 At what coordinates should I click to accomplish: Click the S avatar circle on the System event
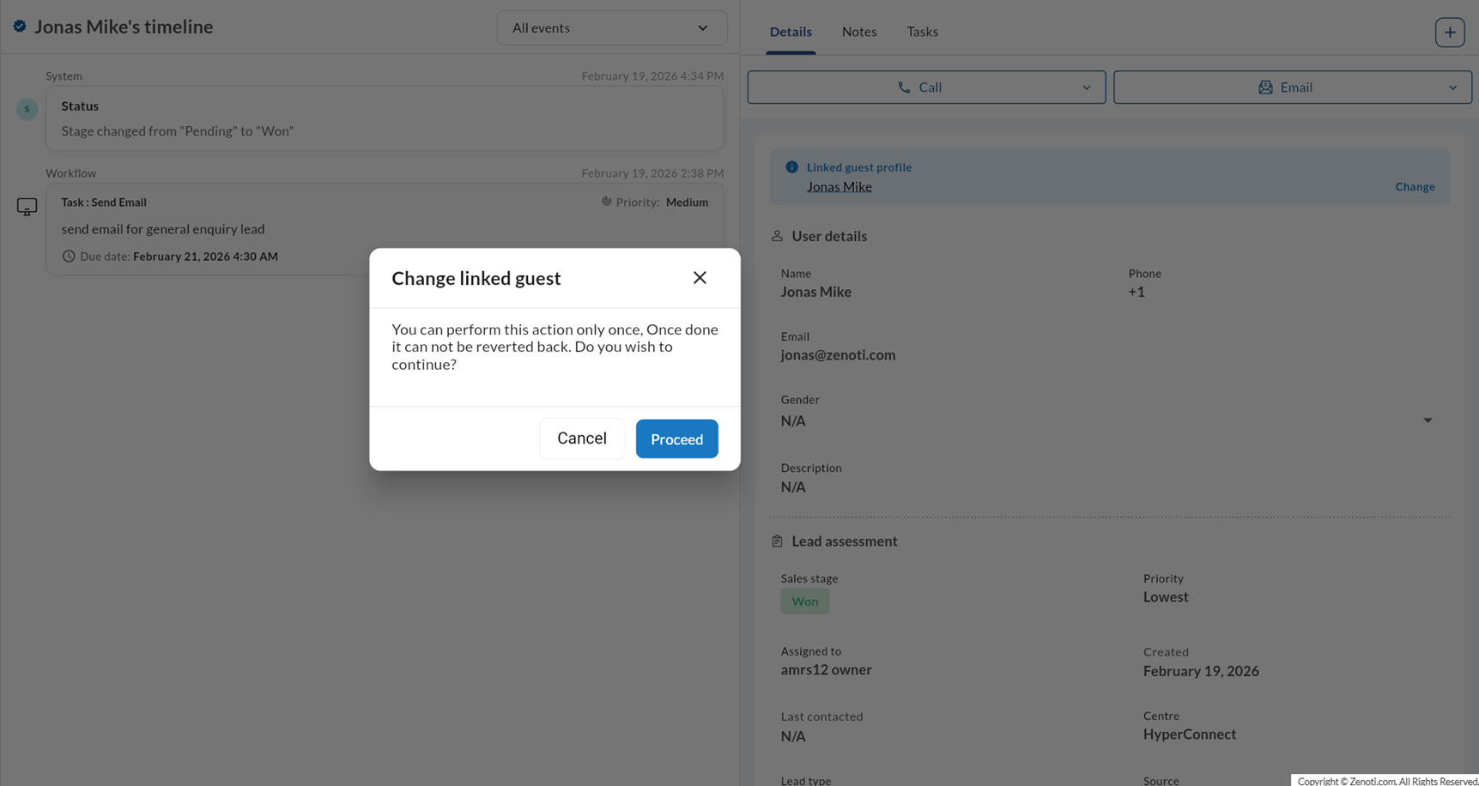27,109
